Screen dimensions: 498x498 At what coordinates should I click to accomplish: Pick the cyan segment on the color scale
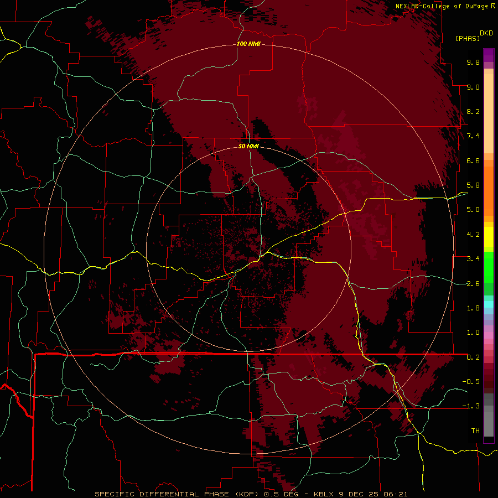pos(489,304)
